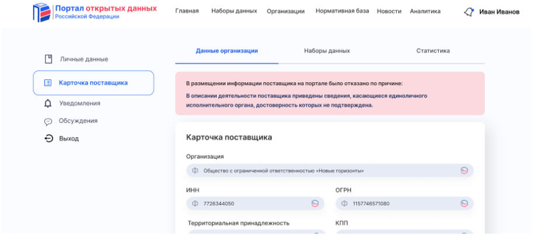Open the Аналитика page link
This screenshot has width=535, height=238.
coord(425,11)
